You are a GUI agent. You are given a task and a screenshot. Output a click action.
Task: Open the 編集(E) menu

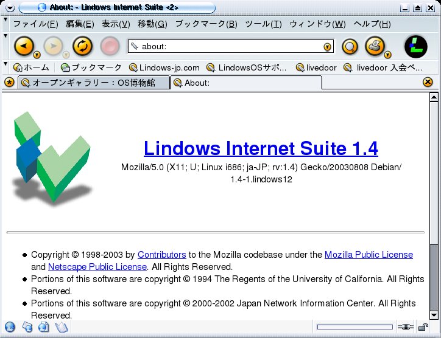point(80,24)
